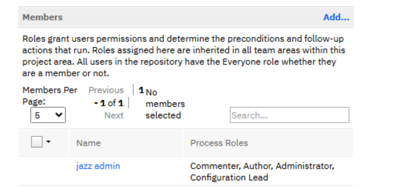Select page number 1 in pagination

141,90
